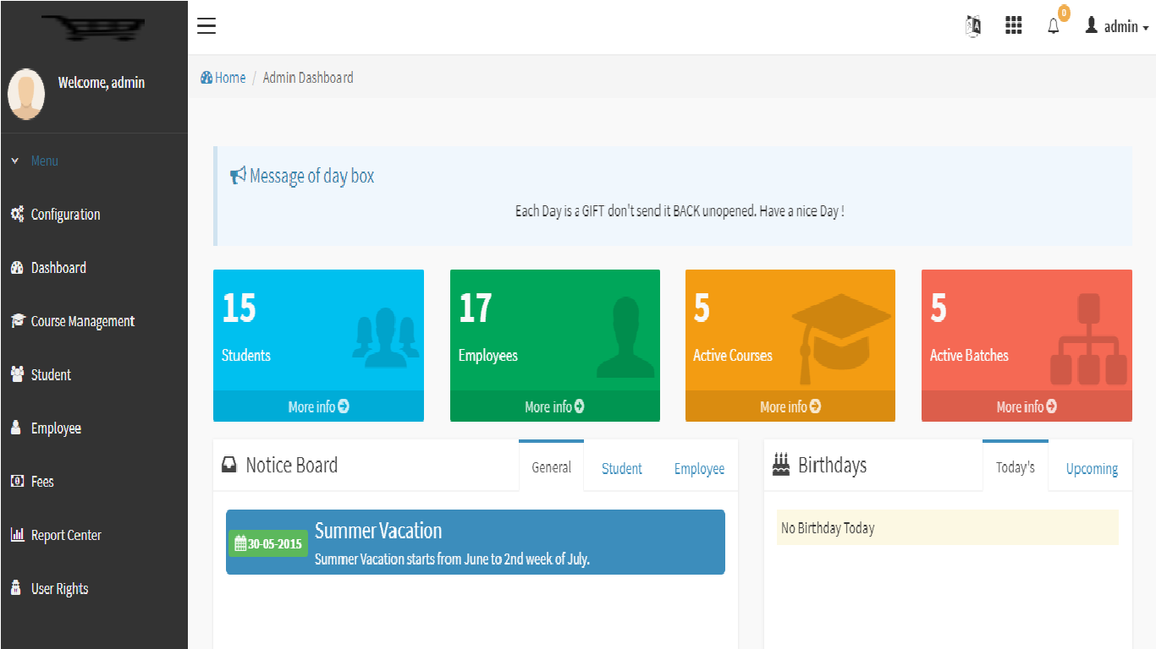Open the Student sidebar item
The width and height of the screenshot is (1156, 649).
[x=51, y=375]
